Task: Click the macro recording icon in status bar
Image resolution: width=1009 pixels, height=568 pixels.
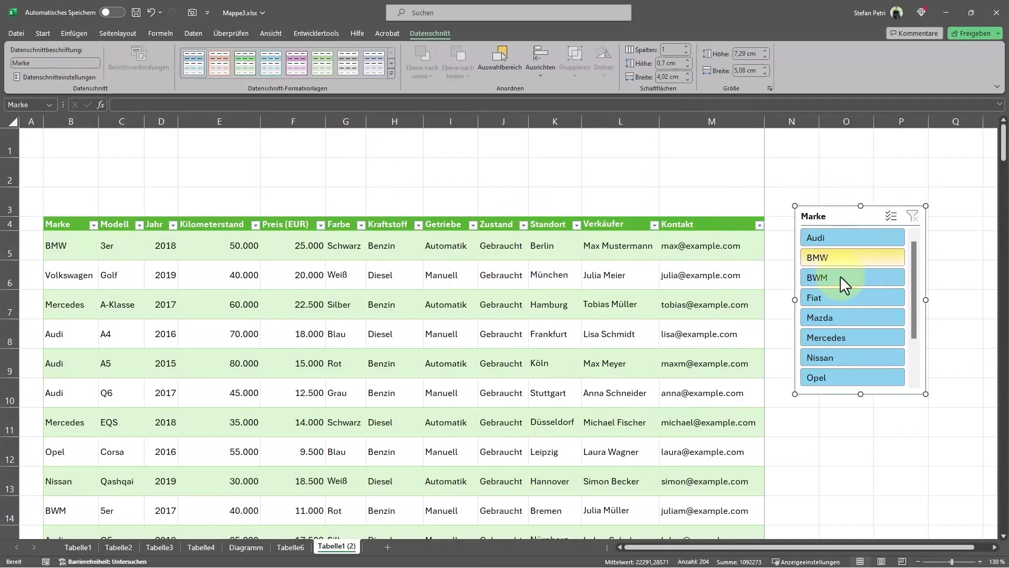Action: 46,562
